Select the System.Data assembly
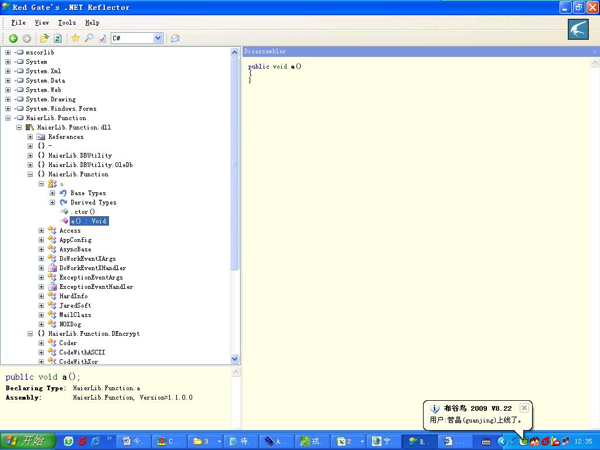The width and height of the screenshot is (600, 450). [x=45, y=81]
